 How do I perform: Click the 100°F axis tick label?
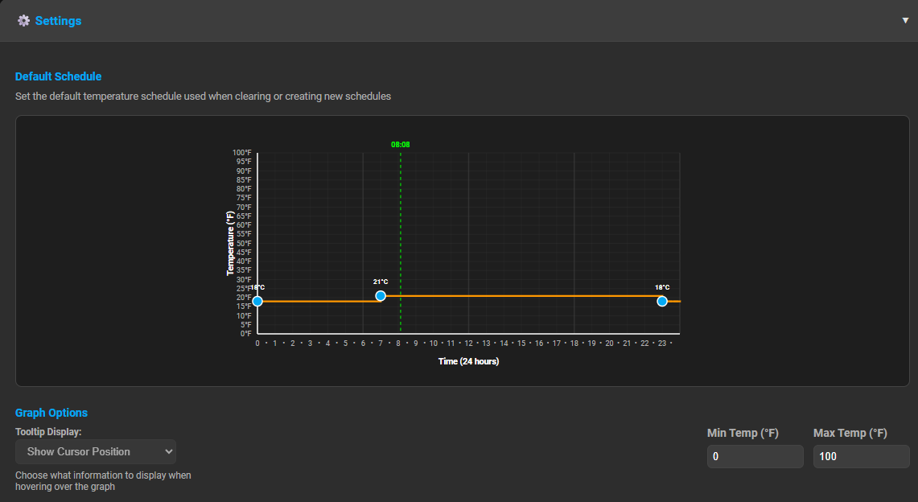(242, 153)
